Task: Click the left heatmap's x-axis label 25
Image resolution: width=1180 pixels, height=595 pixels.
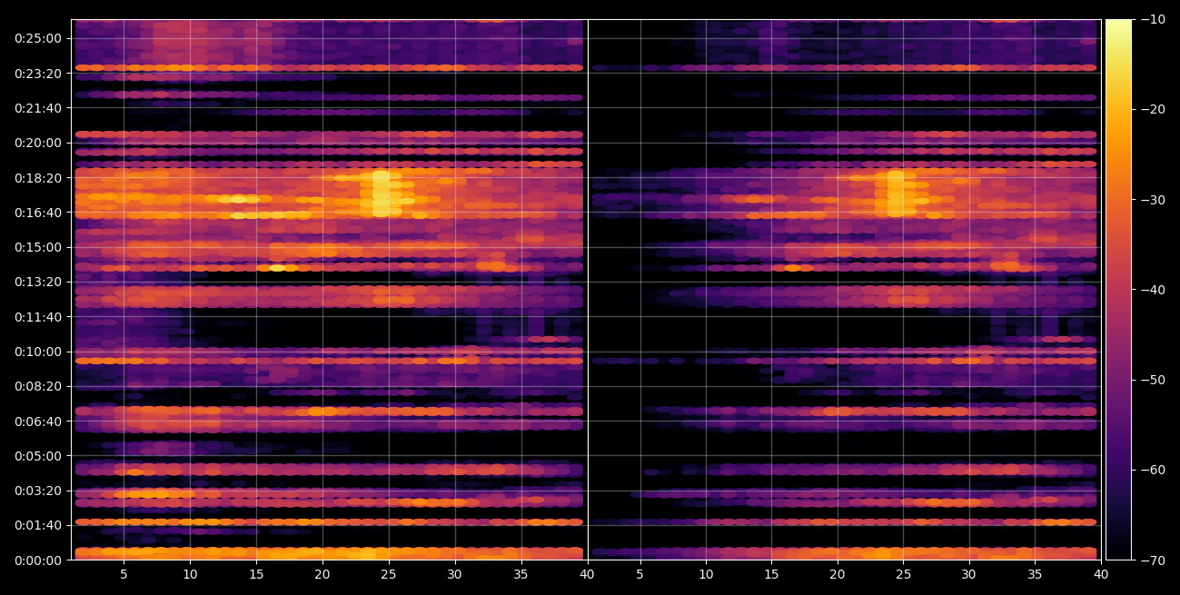Action: point(389,575)
